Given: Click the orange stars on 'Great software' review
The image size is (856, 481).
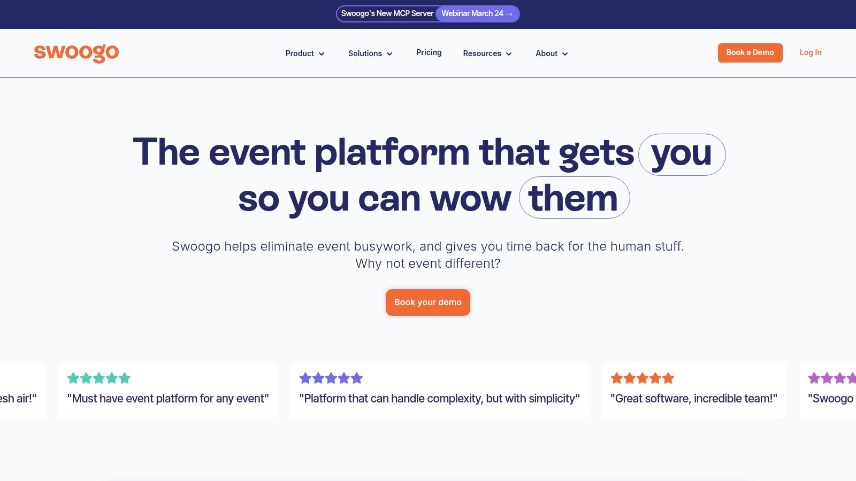Looking at the screenshot, I should (643, 378).
